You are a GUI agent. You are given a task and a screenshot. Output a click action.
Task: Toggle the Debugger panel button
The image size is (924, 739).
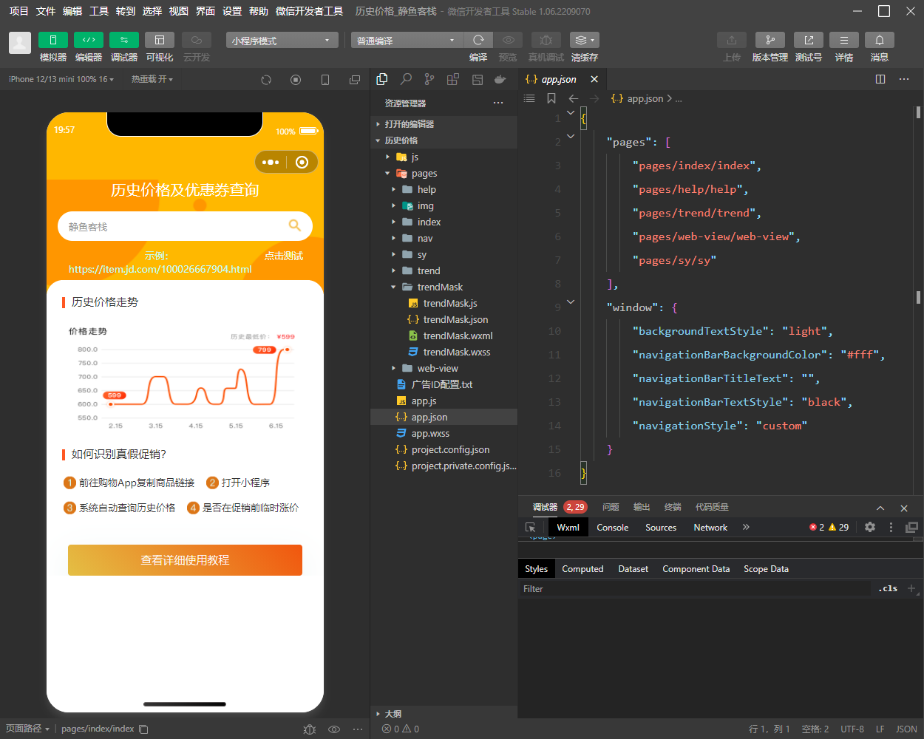pos(123,40)
